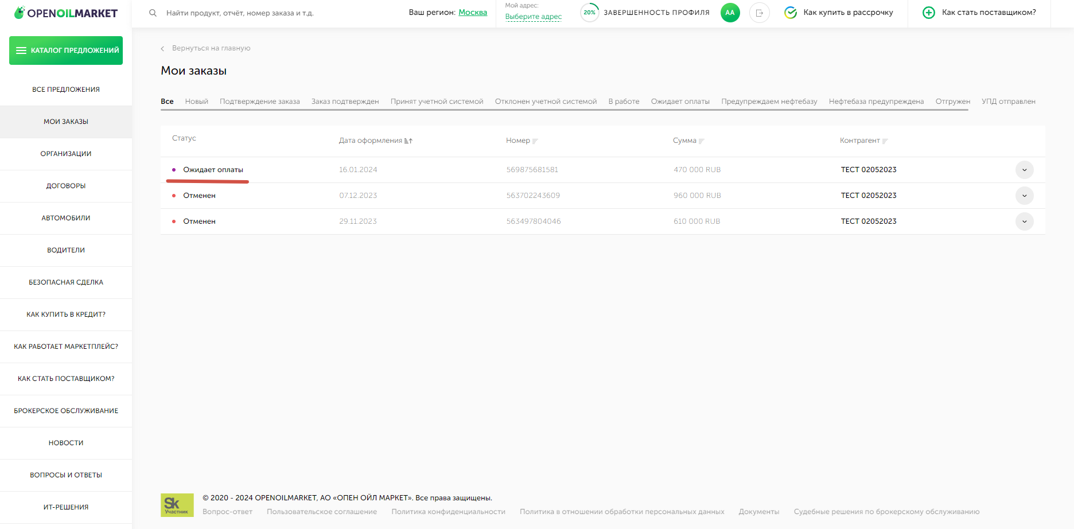Open Водители in sidebar
The height and width of the screenshot is (529, 1074).
click(x=66, y=250)
